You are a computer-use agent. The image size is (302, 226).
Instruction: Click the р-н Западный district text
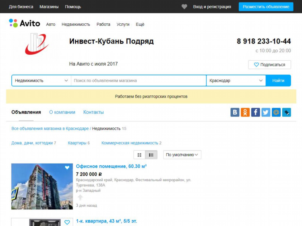click(x=88, y=191)
